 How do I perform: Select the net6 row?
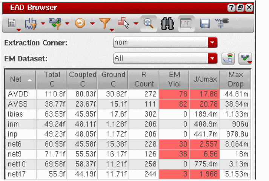point(128,144)
